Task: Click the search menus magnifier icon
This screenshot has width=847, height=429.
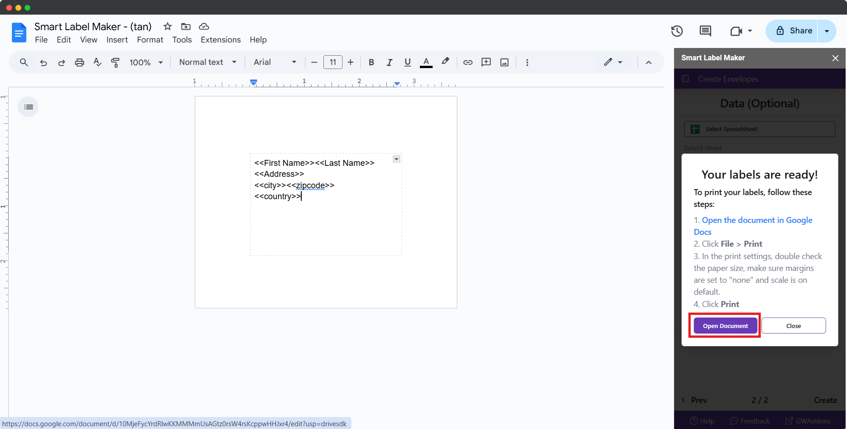Action: click(x=24, y=62)
